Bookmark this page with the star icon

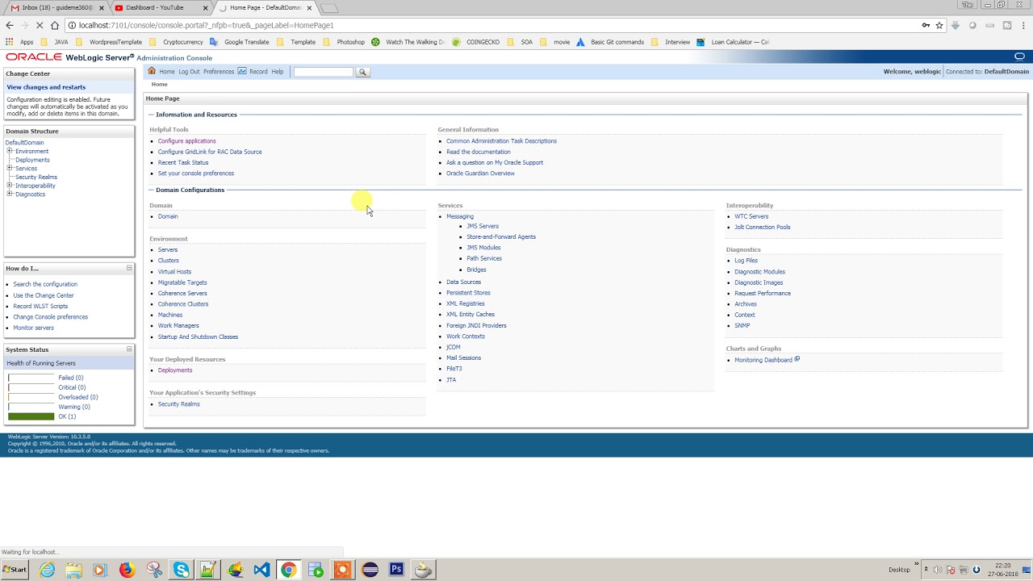(x=939, y=25)
